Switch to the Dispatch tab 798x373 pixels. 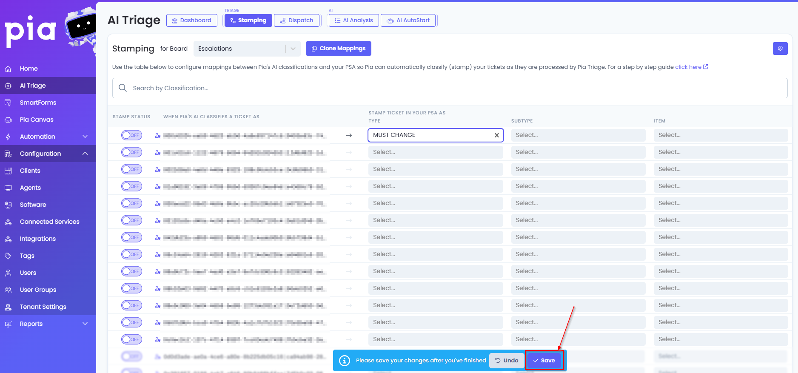296,20
